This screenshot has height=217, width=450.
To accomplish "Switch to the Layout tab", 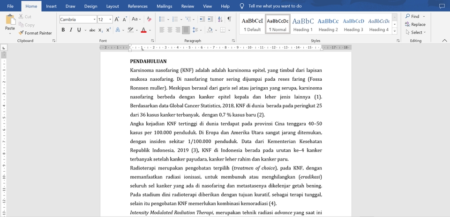I will [x=112, y=6].
